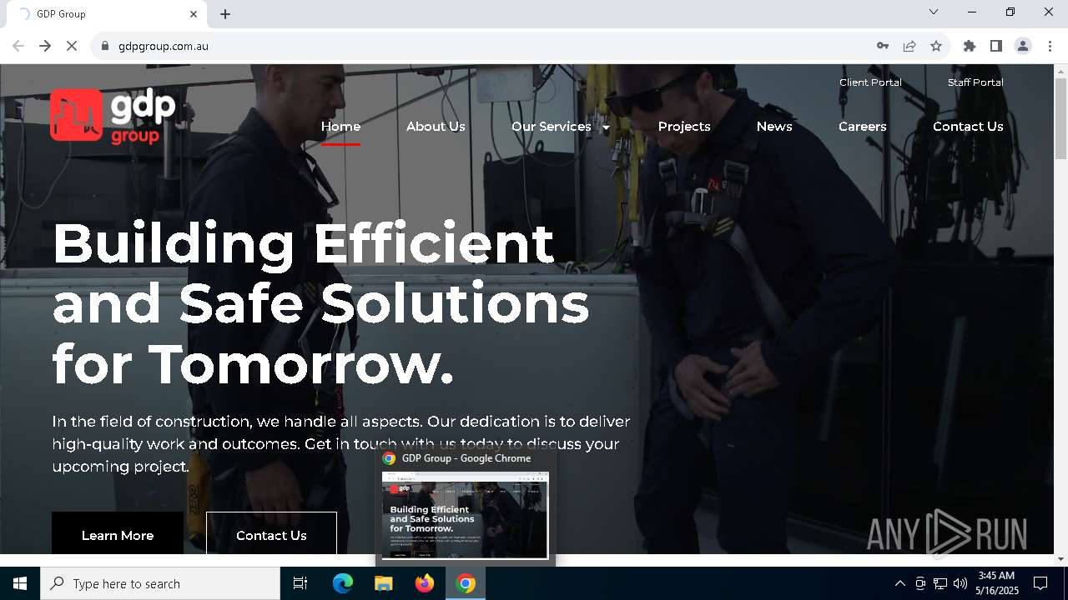Close the GDP Group tab
The image size is (1068, 600).
tap(194, 14)
